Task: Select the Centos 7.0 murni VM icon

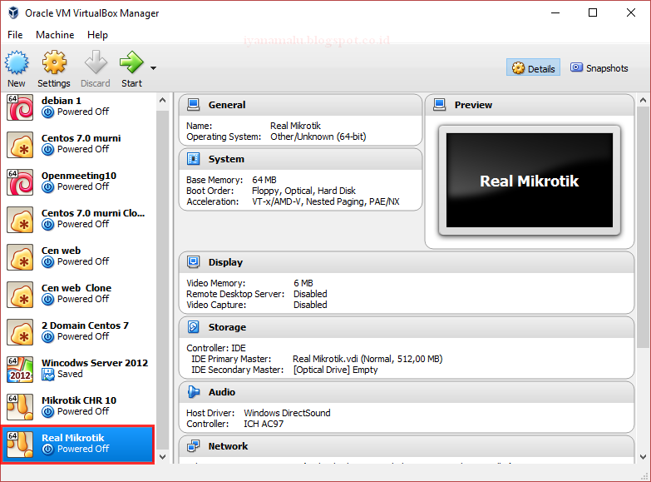Action: (x=20, y=145)
